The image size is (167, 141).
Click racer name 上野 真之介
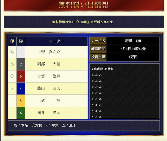(49, 52)
